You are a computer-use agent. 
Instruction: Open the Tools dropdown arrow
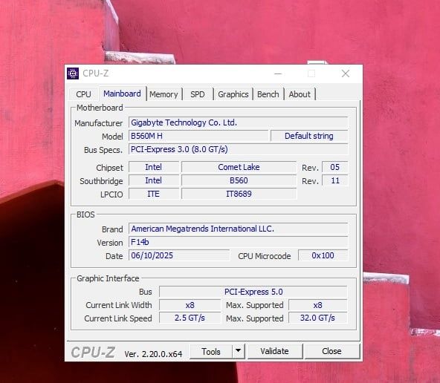click(239, 351)
